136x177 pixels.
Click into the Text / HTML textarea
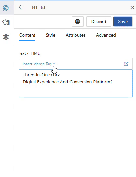pyautogui.click(x=76, y=83)
